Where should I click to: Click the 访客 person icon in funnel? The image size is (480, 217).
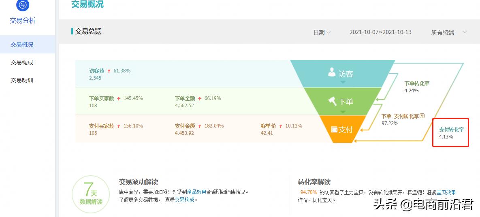point(331,72)
